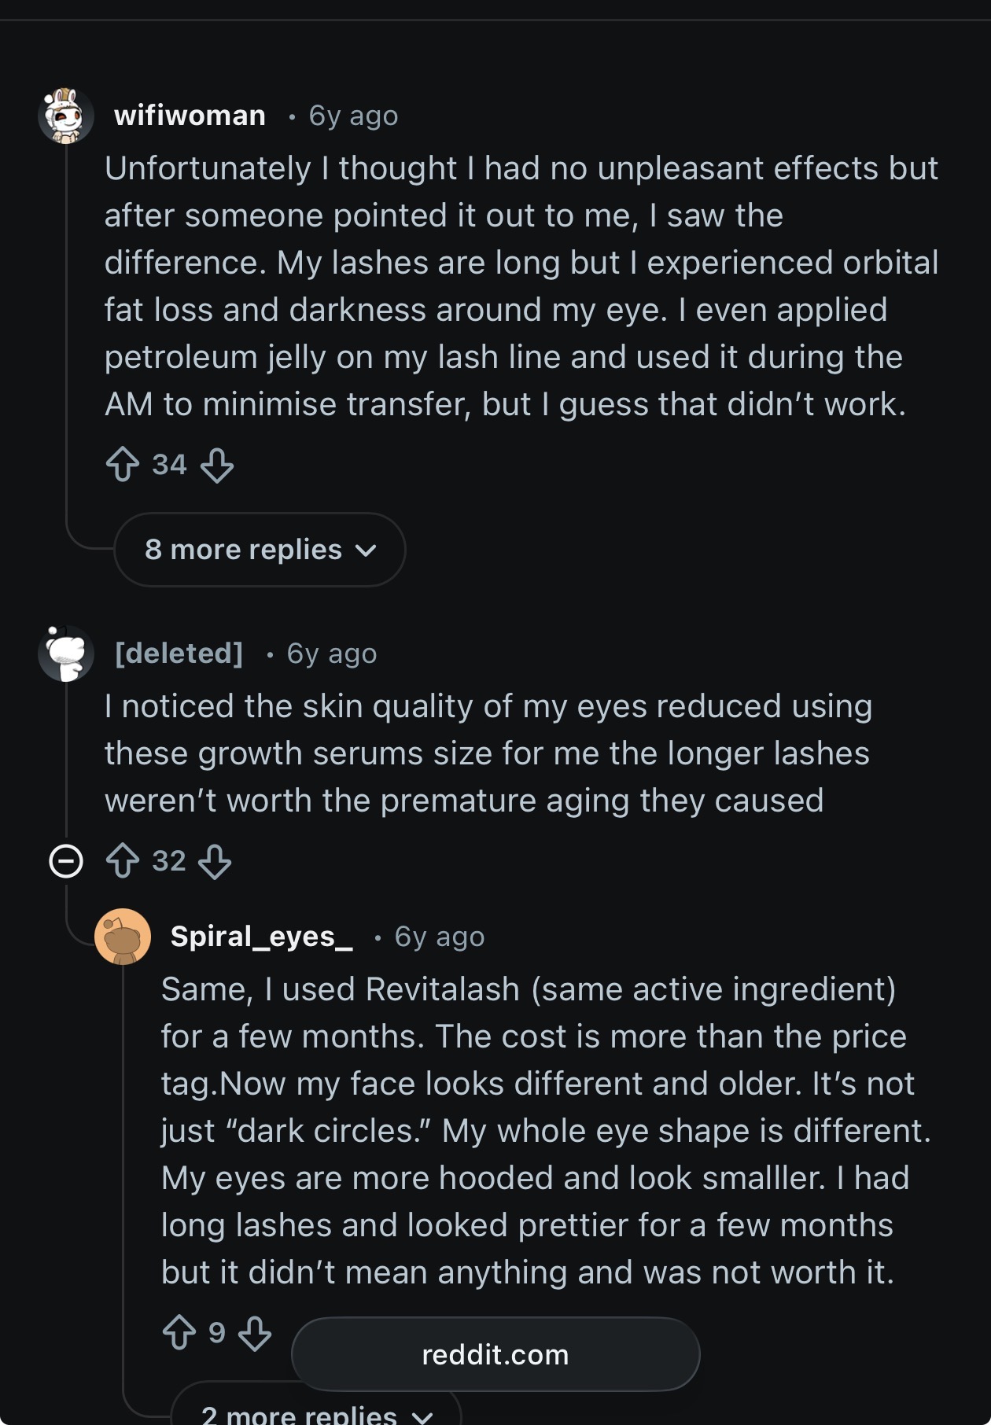
Task: Click Spiral_eyes_ 6y ago timestamp
Action: (439, 937)
